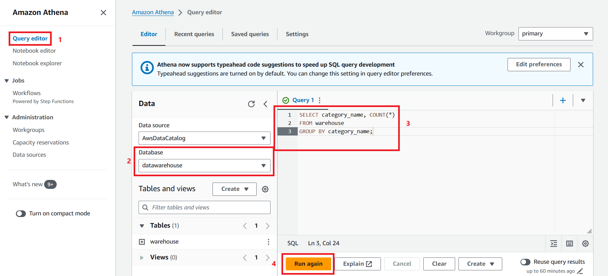Turn on compact mode toggle
This screenshot has height=276, width=608.
[21, 214]
